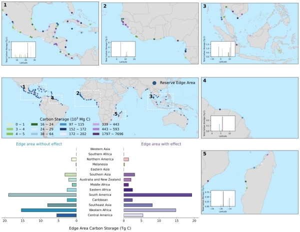Click the Central America with-effect bar
The image size is (300, 232).
(x=133, y=215)
